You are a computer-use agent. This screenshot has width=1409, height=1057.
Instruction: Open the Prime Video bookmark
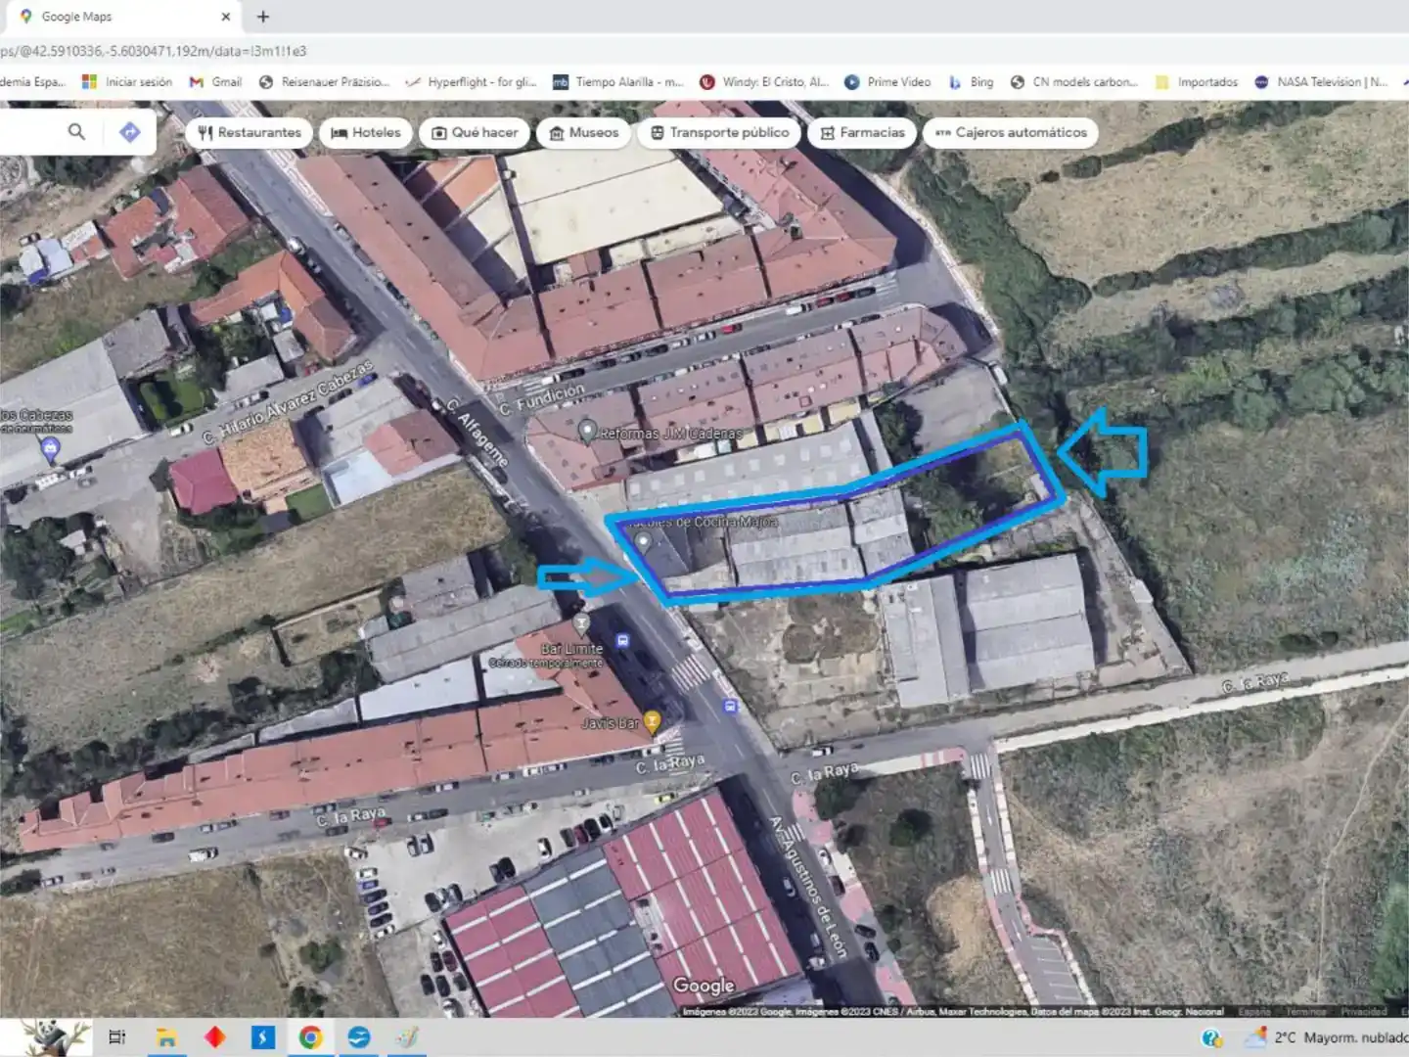point(887,82)
